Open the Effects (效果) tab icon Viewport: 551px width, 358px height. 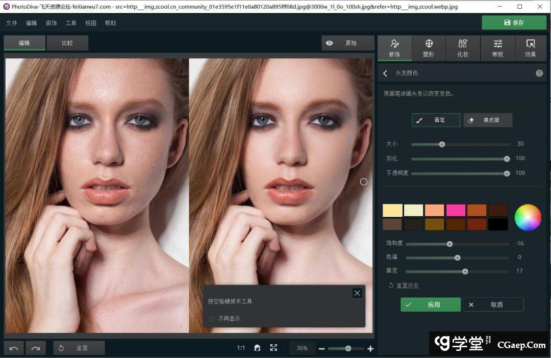click(531, 44)
